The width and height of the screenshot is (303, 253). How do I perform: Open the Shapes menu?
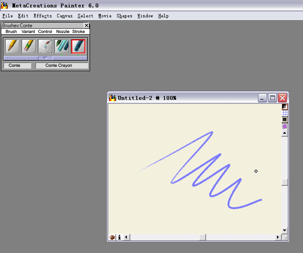(x=124, y=16)
